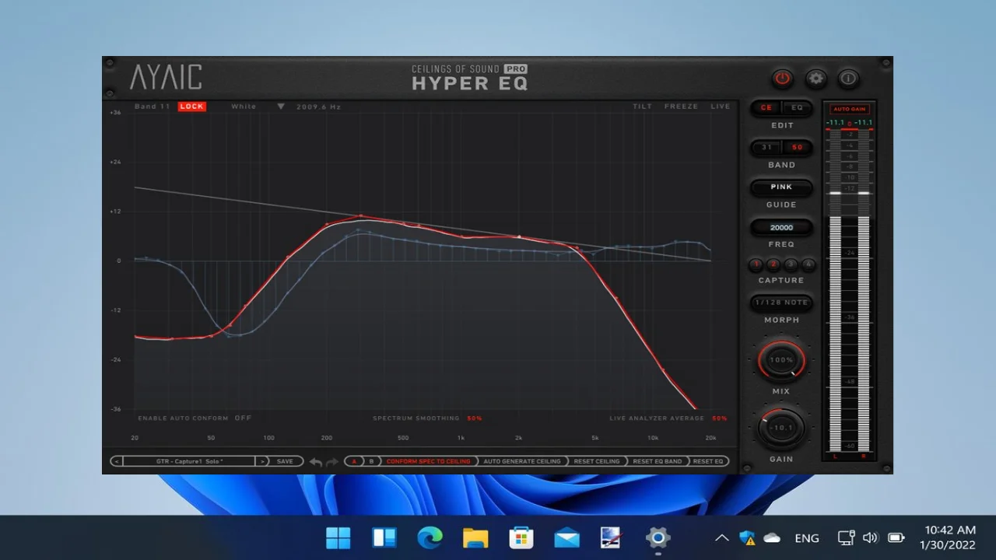
Task: Click RESET EQ BAND
Action: pyautogui.click(x=658, y=461)
